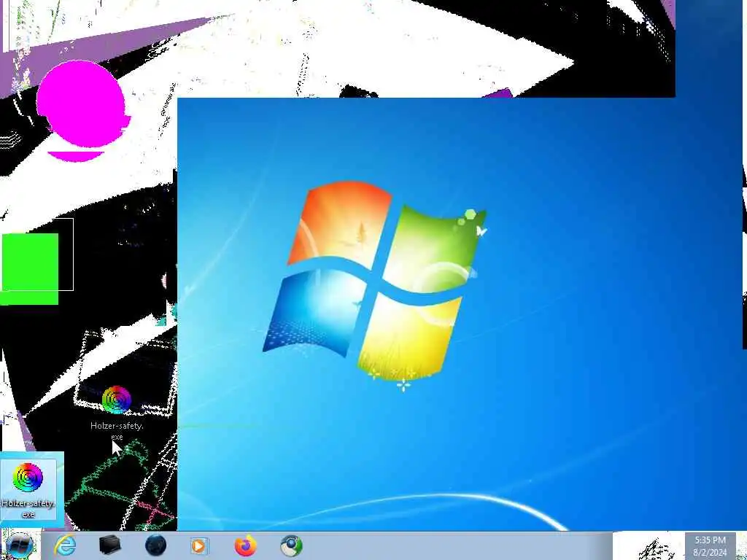The height and width of the screenshot is (560, 747).
Task: Launch Firefox from the taskbar
Action: click(x=245, y=545)
